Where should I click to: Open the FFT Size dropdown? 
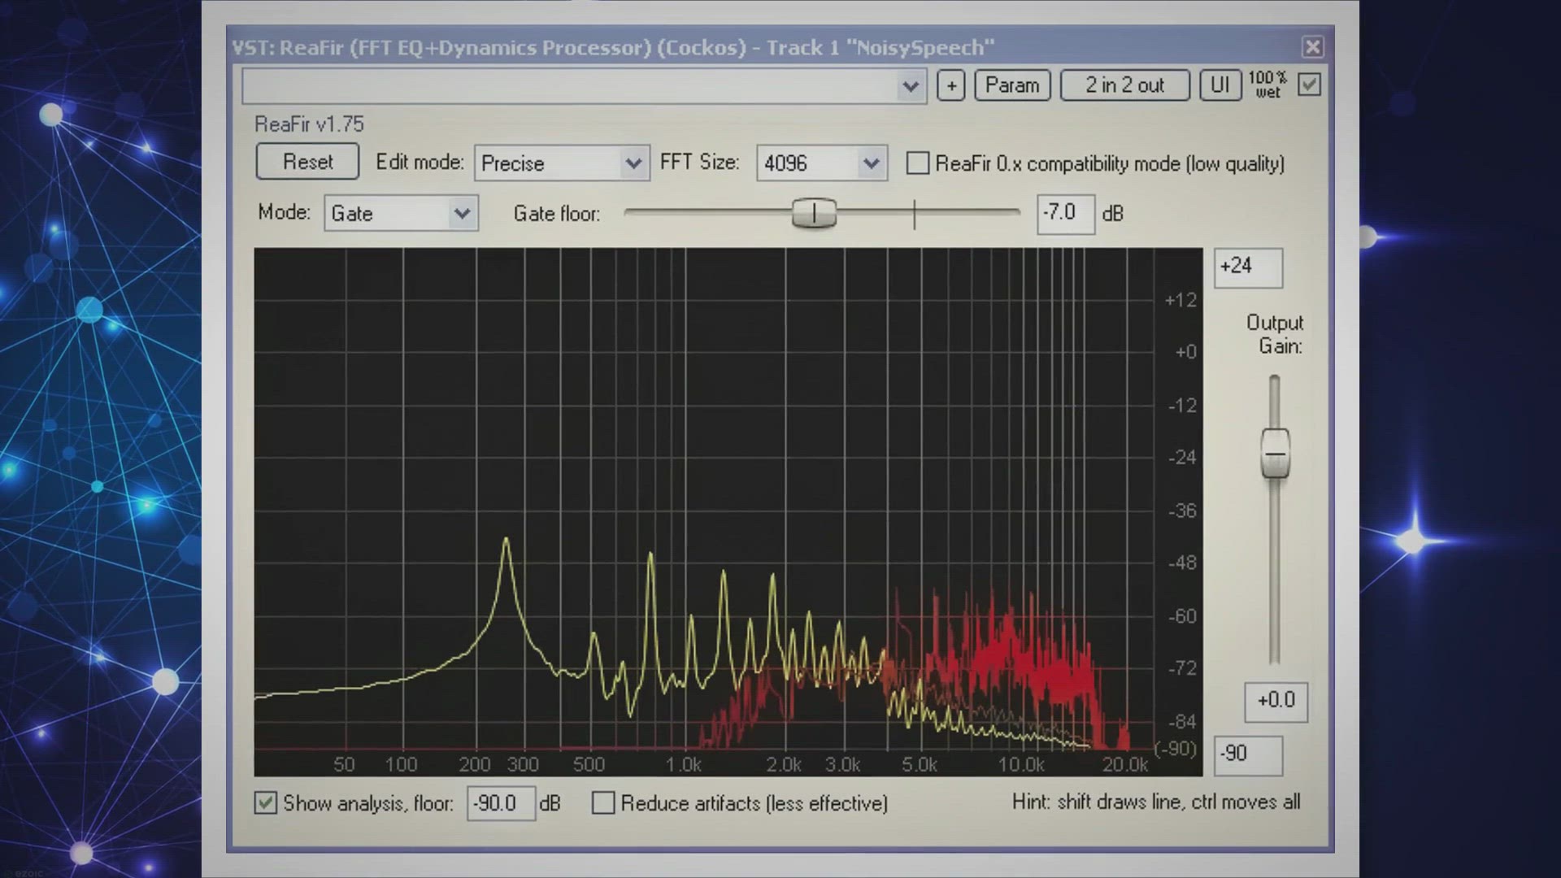point(871,163)
